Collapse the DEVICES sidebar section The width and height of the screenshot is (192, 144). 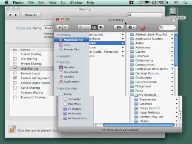click(x=58, y=35)
